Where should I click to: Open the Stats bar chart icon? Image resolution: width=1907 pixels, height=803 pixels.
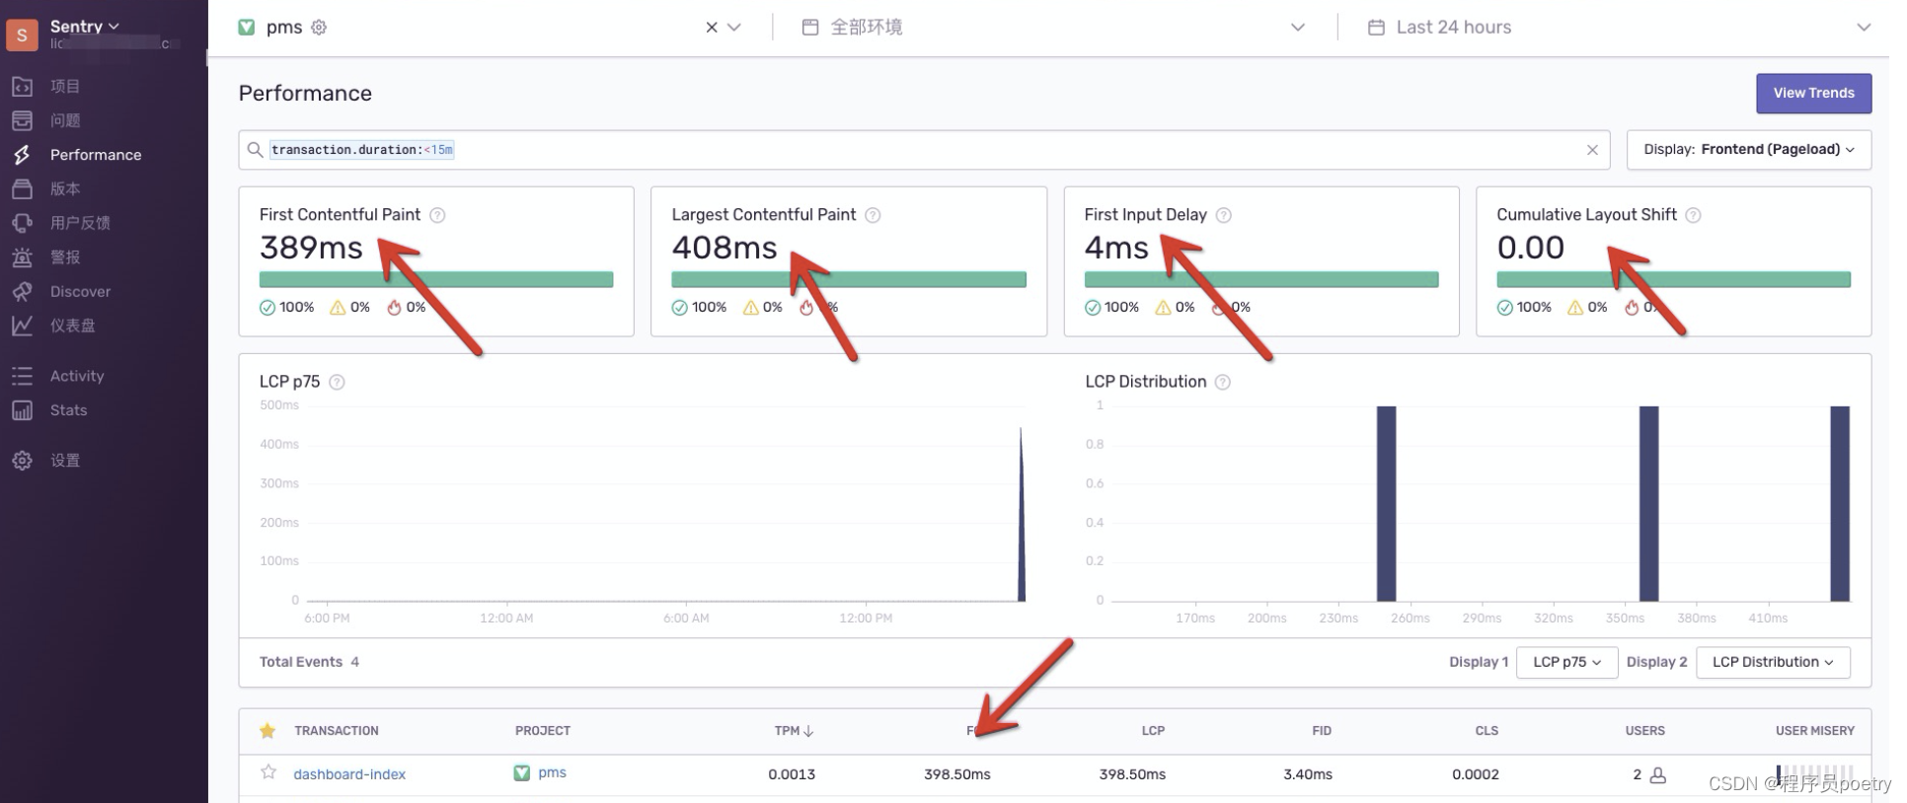(22, 410)
